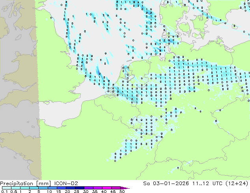Click the '10' legend scale value

click(x=49, y=191)
